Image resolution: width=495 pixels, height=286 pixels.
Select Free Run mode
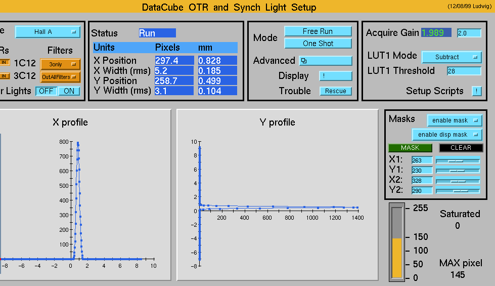click(318, 31)
